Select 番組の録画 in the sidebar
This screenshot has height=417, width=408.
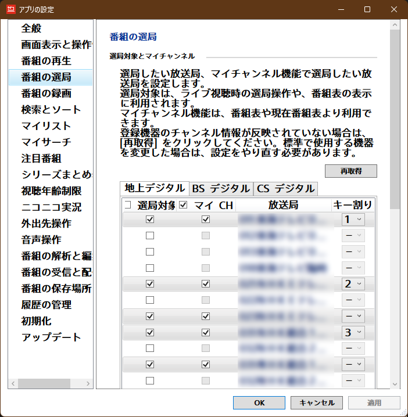click(46, 93)
